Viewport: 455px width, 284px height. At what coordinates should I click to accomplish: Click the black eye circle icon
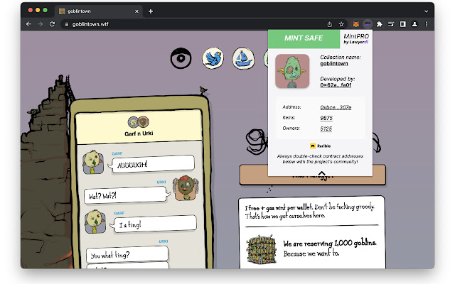181,58
